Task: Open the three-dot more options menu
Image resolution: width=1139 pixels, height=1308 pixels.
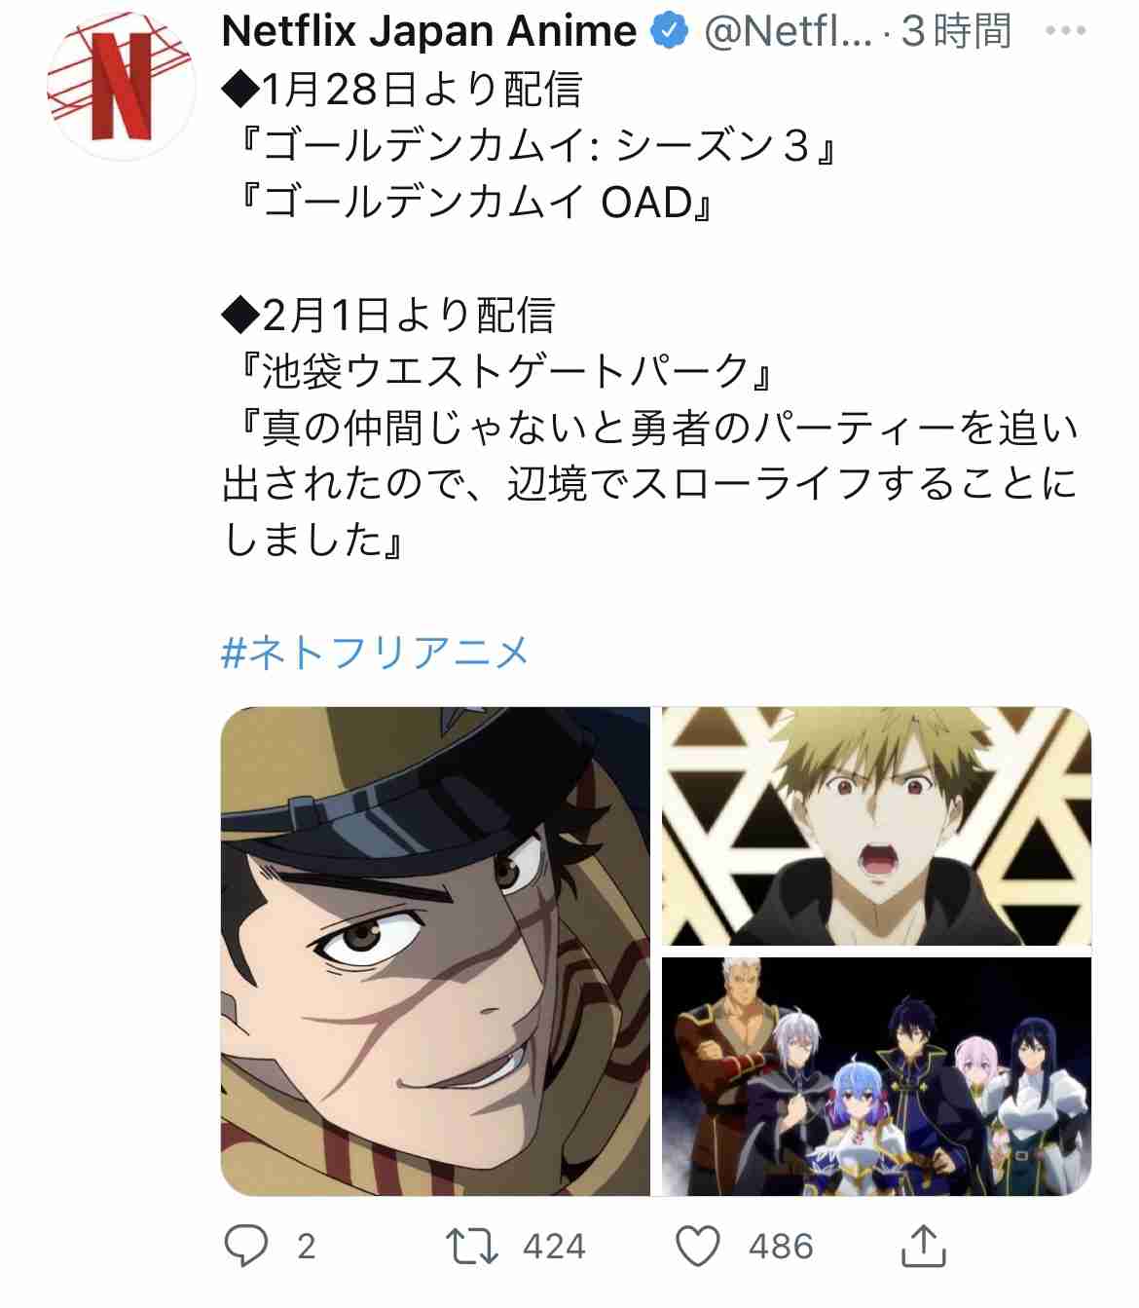Action: [x=1065, y=31]
